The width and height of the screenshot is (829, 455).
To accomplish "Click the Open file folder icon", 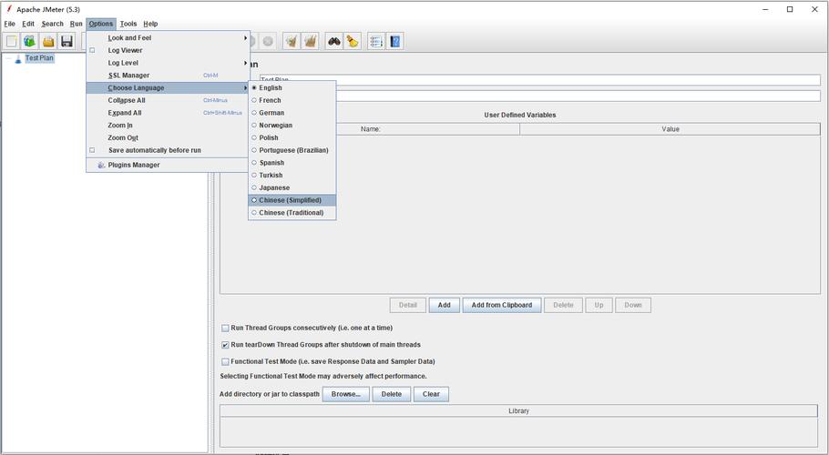I will point(48,41).
